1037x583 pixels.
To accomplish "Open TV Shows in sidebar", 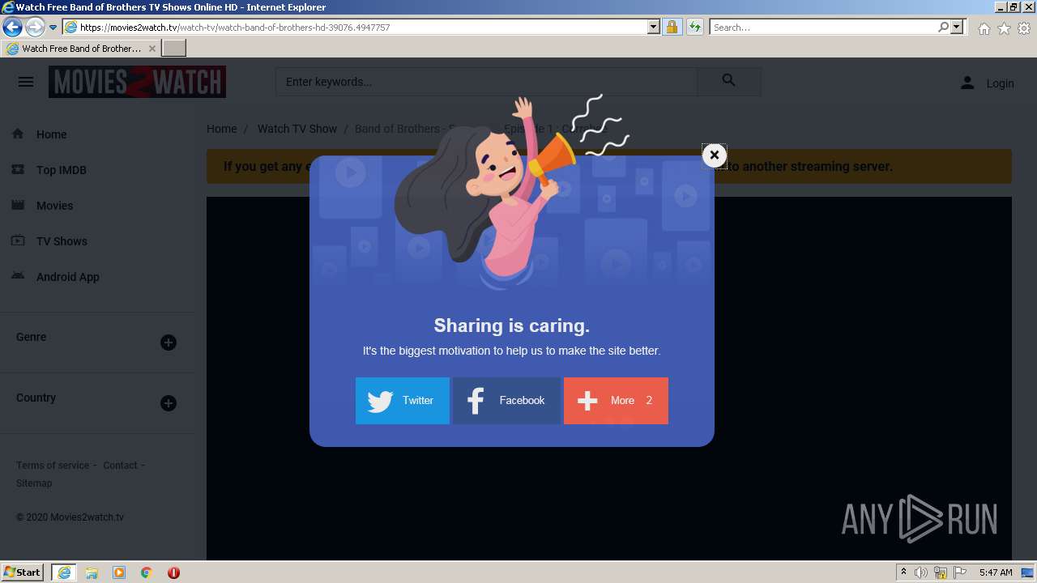I will (62, 241).
